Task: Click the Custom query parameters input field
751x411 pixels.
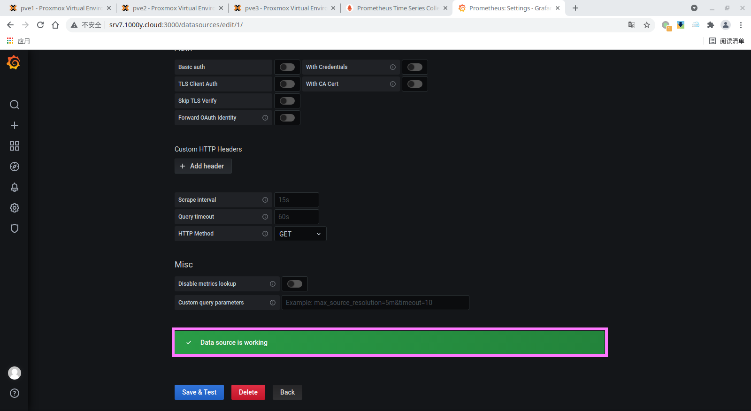Action: 375,303
